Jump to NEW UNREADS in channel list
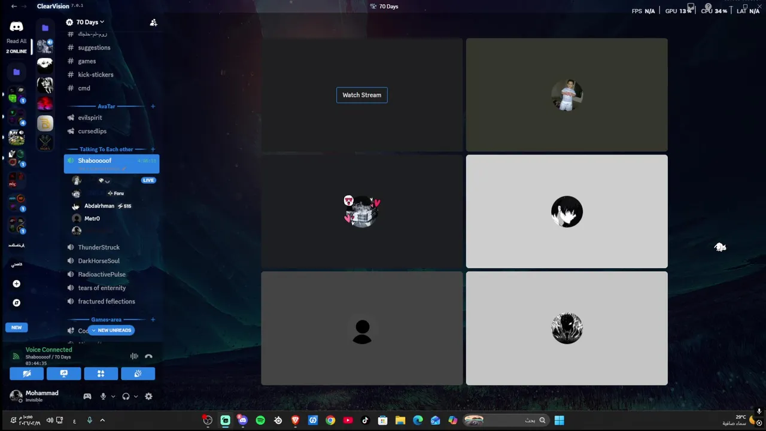The image size is (766, 431). (111, 330)
